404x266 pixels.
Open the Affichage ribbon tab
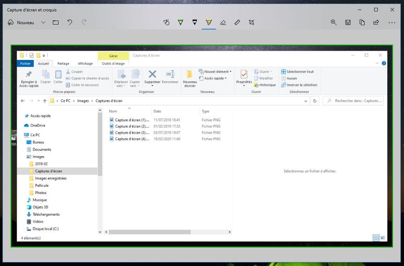[x=85, y=63]
